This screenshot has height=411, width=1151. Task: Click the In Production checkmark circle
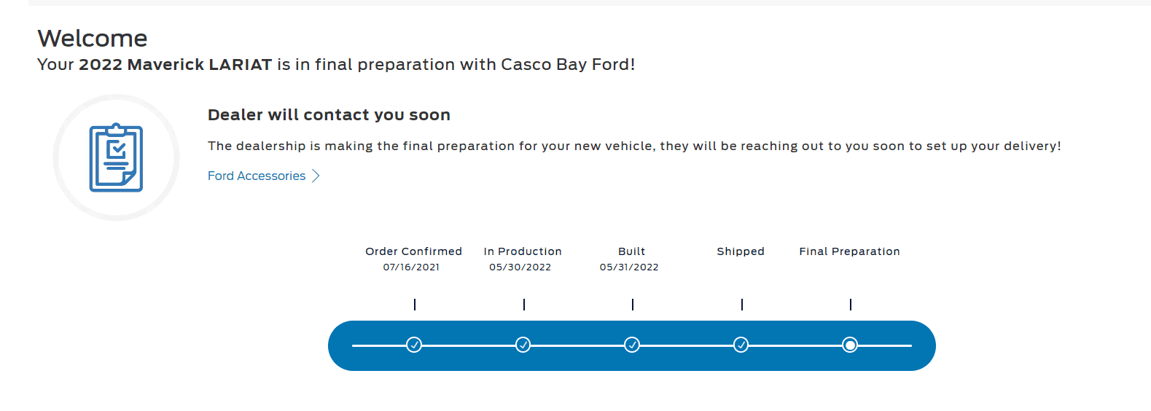point(523,345)
